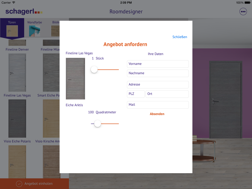Select the PLZ input field
The height and width of the screenshot is (189, 252).
(136, 94)
